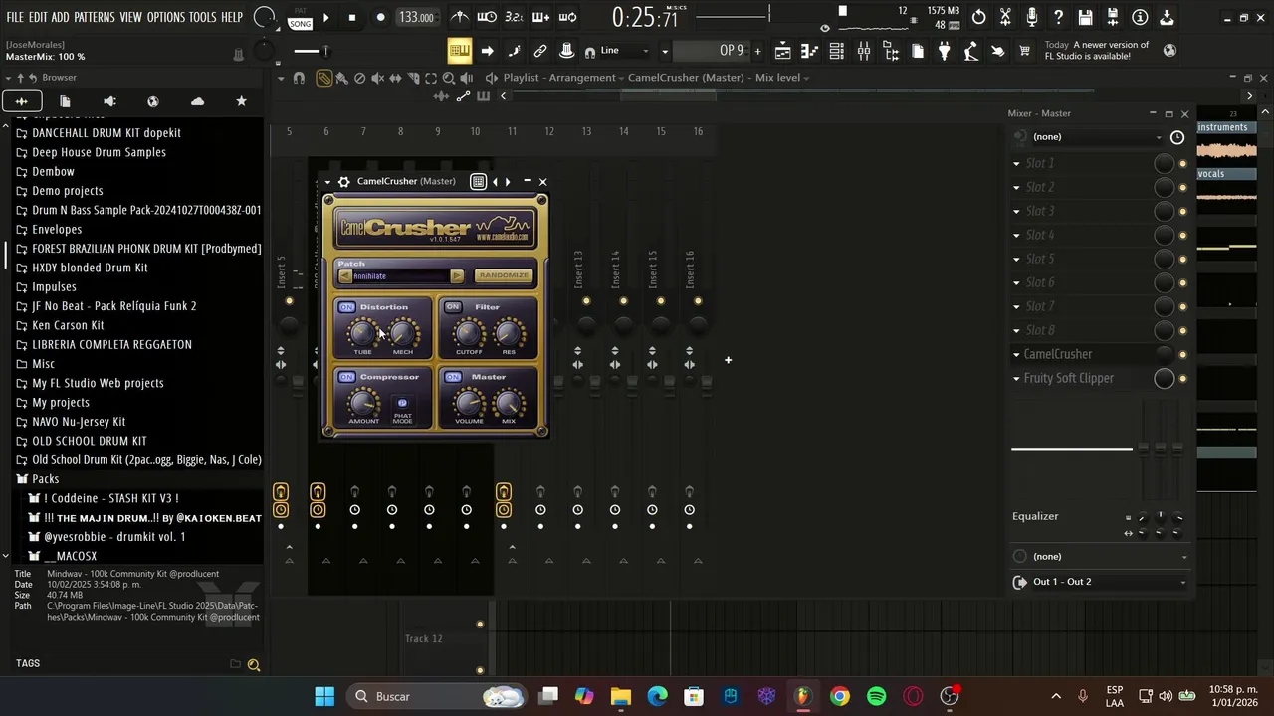Open the HELP menu
Viewport: 1274px width, 716px height.
tap(232, 17)
